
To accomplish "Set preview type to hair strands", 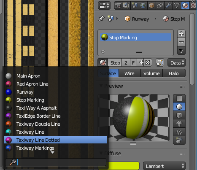I will click(179, 132).
